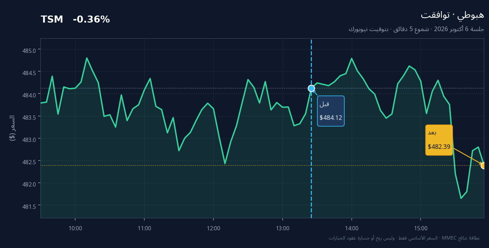Click the 'هبوطي · توافقت' title
This screenshot has height=248, width=489.
click(452, 15)
